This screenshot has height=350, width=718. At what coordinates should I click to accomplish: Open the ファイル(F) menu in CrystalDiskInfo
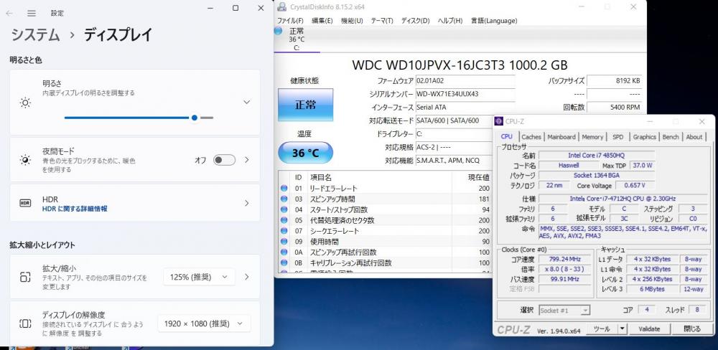tap(290, 21)
